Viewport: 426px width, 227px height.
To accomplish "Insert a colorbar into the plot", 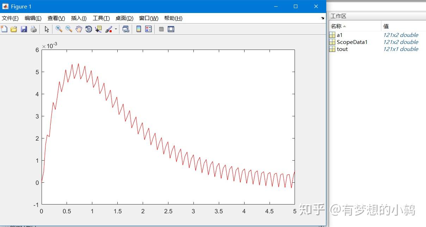I will coord(138,29).
